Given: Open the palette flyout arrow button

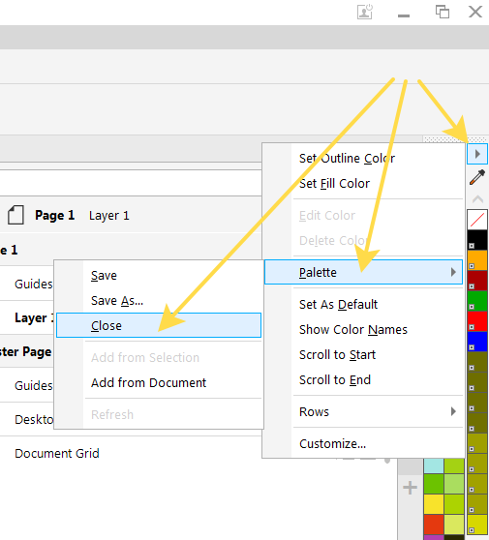Looking at the screenshot, I should click(x=477, y=154).
